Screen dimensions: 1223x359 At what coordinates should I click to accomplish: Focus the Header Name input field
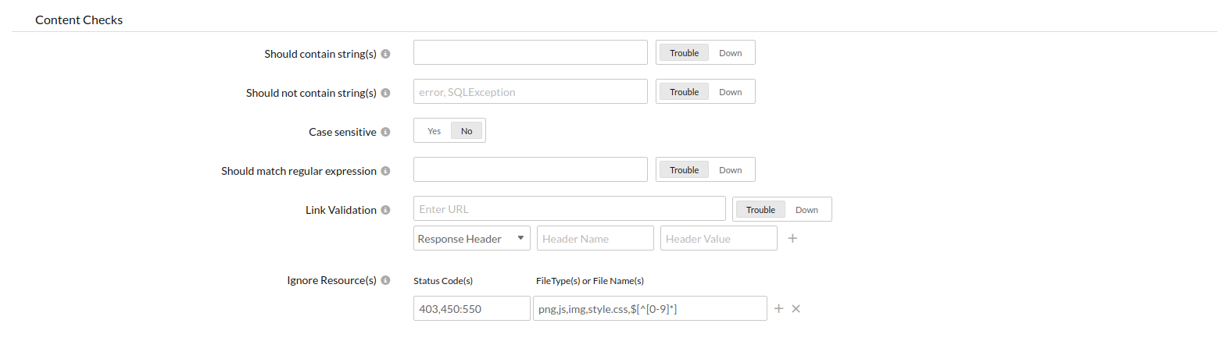[x=595, y=239]
